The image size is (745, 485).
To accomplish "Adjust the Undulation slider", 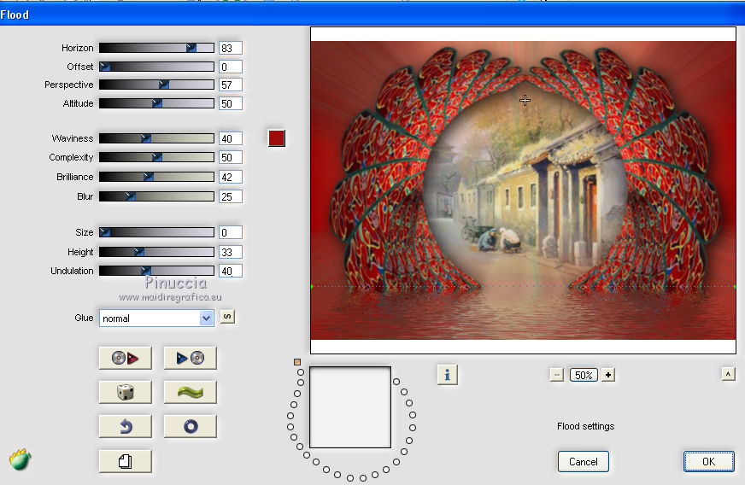I will coord(156,271).
